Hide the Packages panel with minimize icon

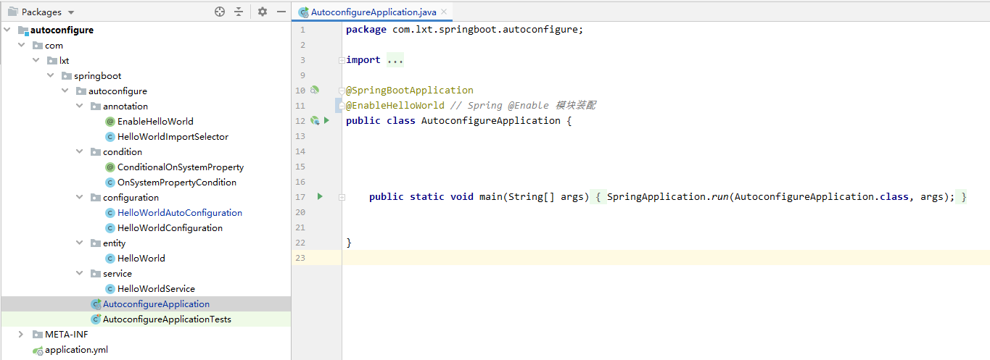pos(281,12)
